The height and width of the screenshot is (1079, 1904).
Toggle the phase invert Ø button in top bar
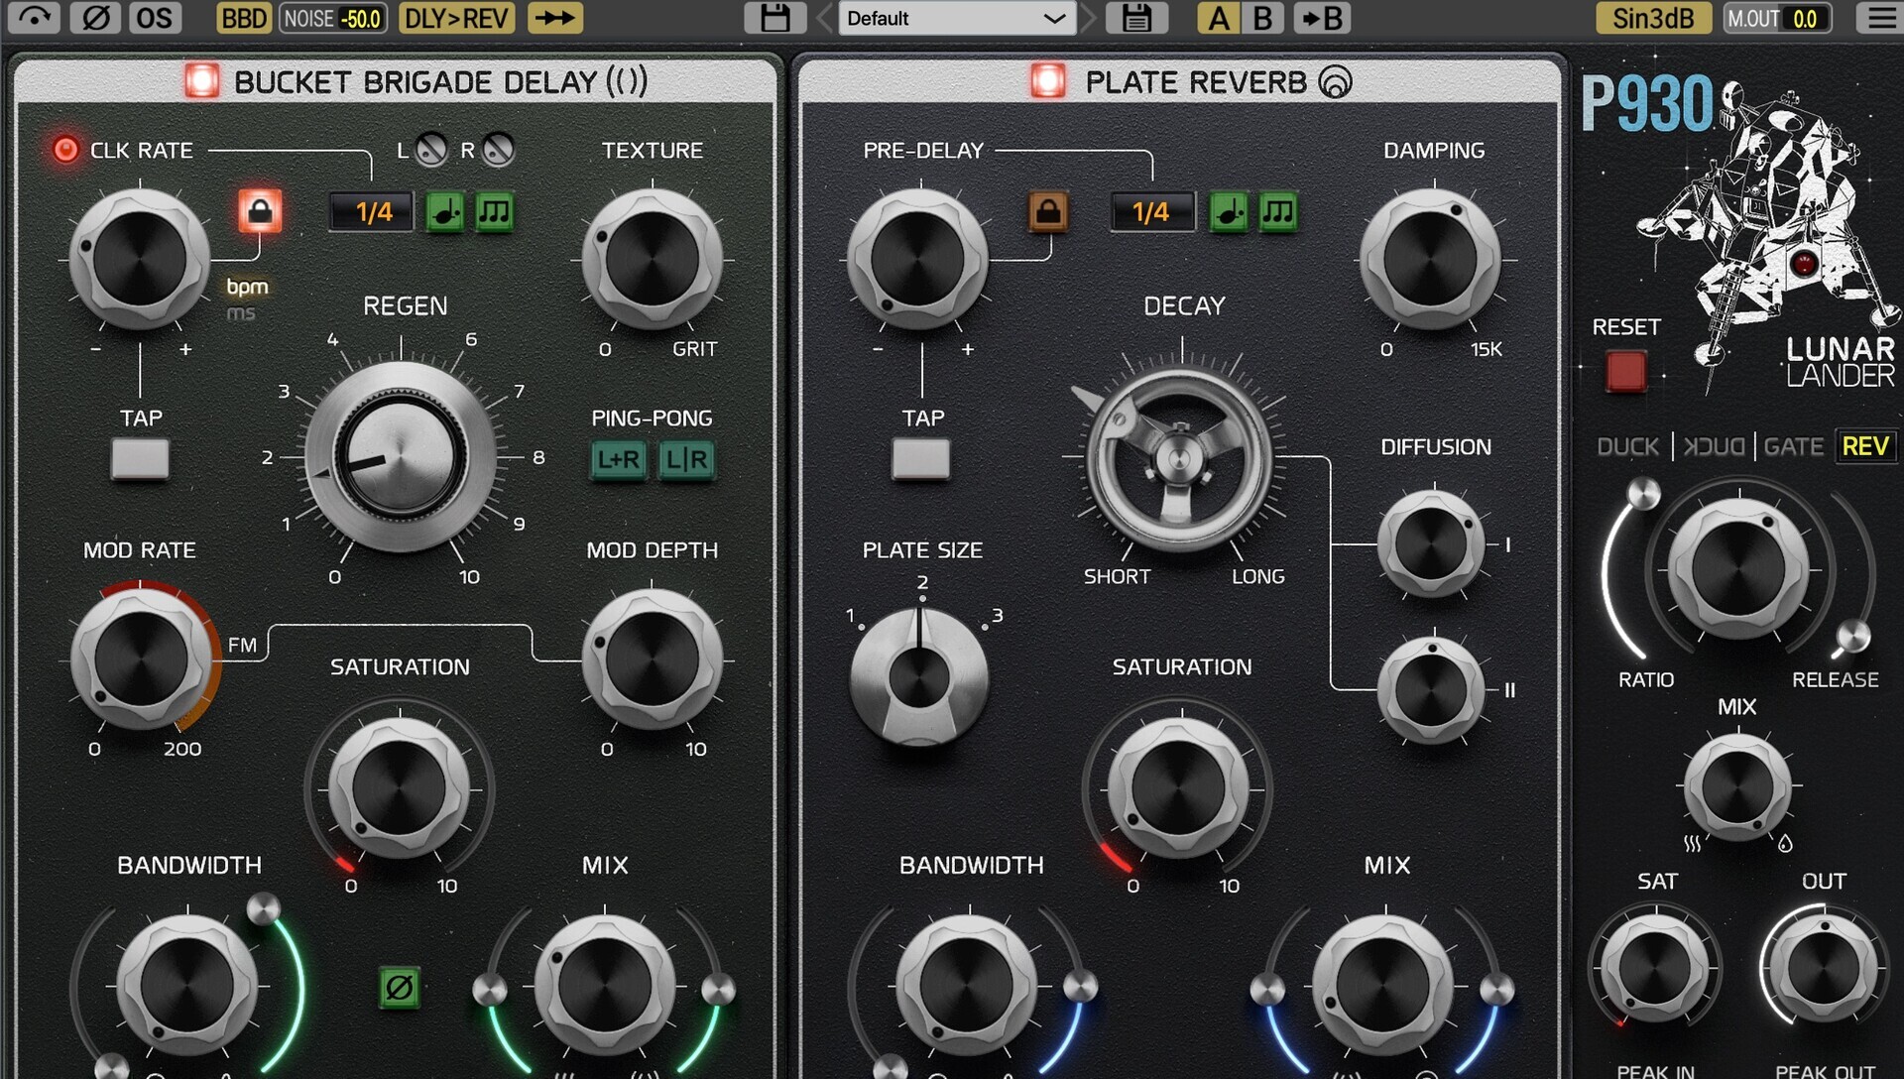coord(96,18)
